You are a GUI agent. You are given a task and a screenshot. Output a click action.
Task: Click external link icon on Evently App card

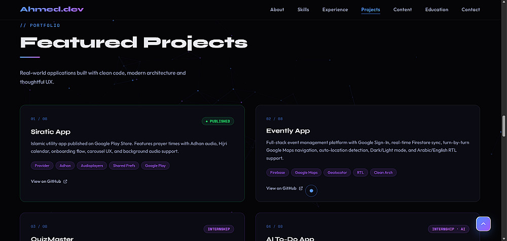click(x=301, y=188)
